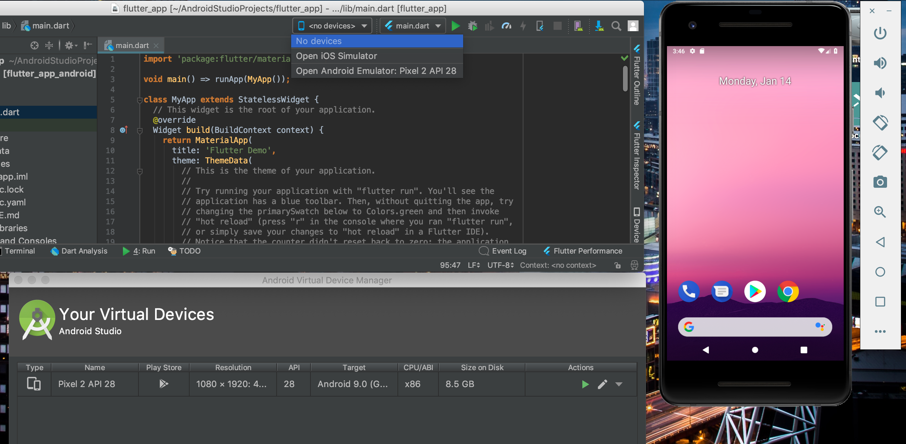Expand the AVD actions dropdown arrow
The width and height of the screenshot is (906, 444).
point(619,384)
